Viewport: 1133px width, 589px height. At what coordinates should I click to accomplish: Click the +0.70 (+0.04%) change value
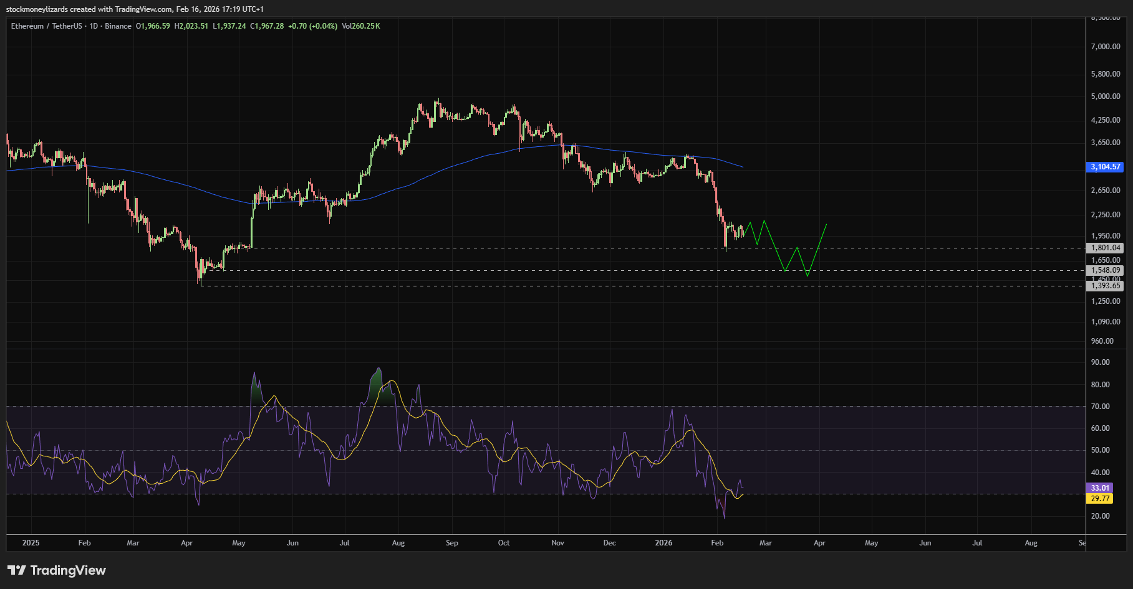click(x=312, y=26)
